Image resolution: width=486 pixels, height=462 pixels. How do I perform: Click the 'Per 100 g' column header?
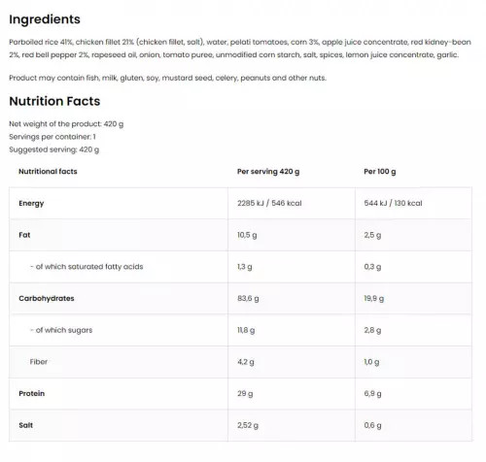pos(380,172)
